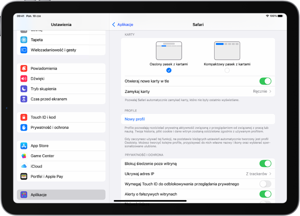The image size is (300, 216).
Task: Open the Prywatność i ochrona hand icon
Action: [x=24, y=127]
